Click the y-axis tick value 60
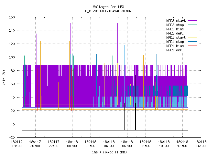The width and height of the screenshot is (207, 155). pyautogui.click(x=13, y=84)
